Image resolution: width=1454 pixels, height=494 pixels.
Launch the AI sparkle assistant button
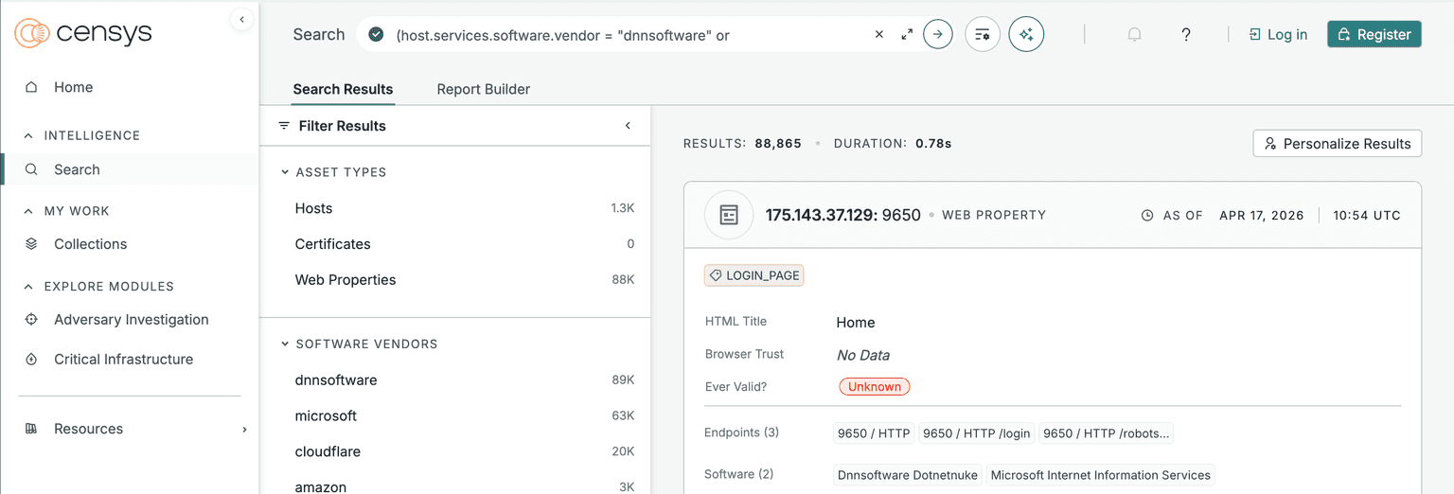pos(1026,34)
